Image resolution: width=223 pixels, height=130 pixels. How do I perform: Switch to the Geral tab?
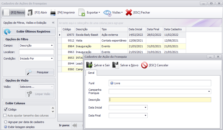91,72
